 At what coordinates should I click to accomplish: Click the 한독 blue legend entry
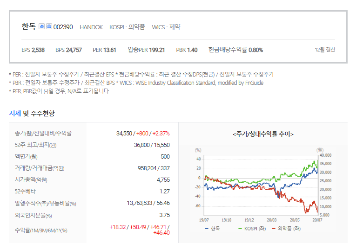pyautogui.click(x=212, y=229)
